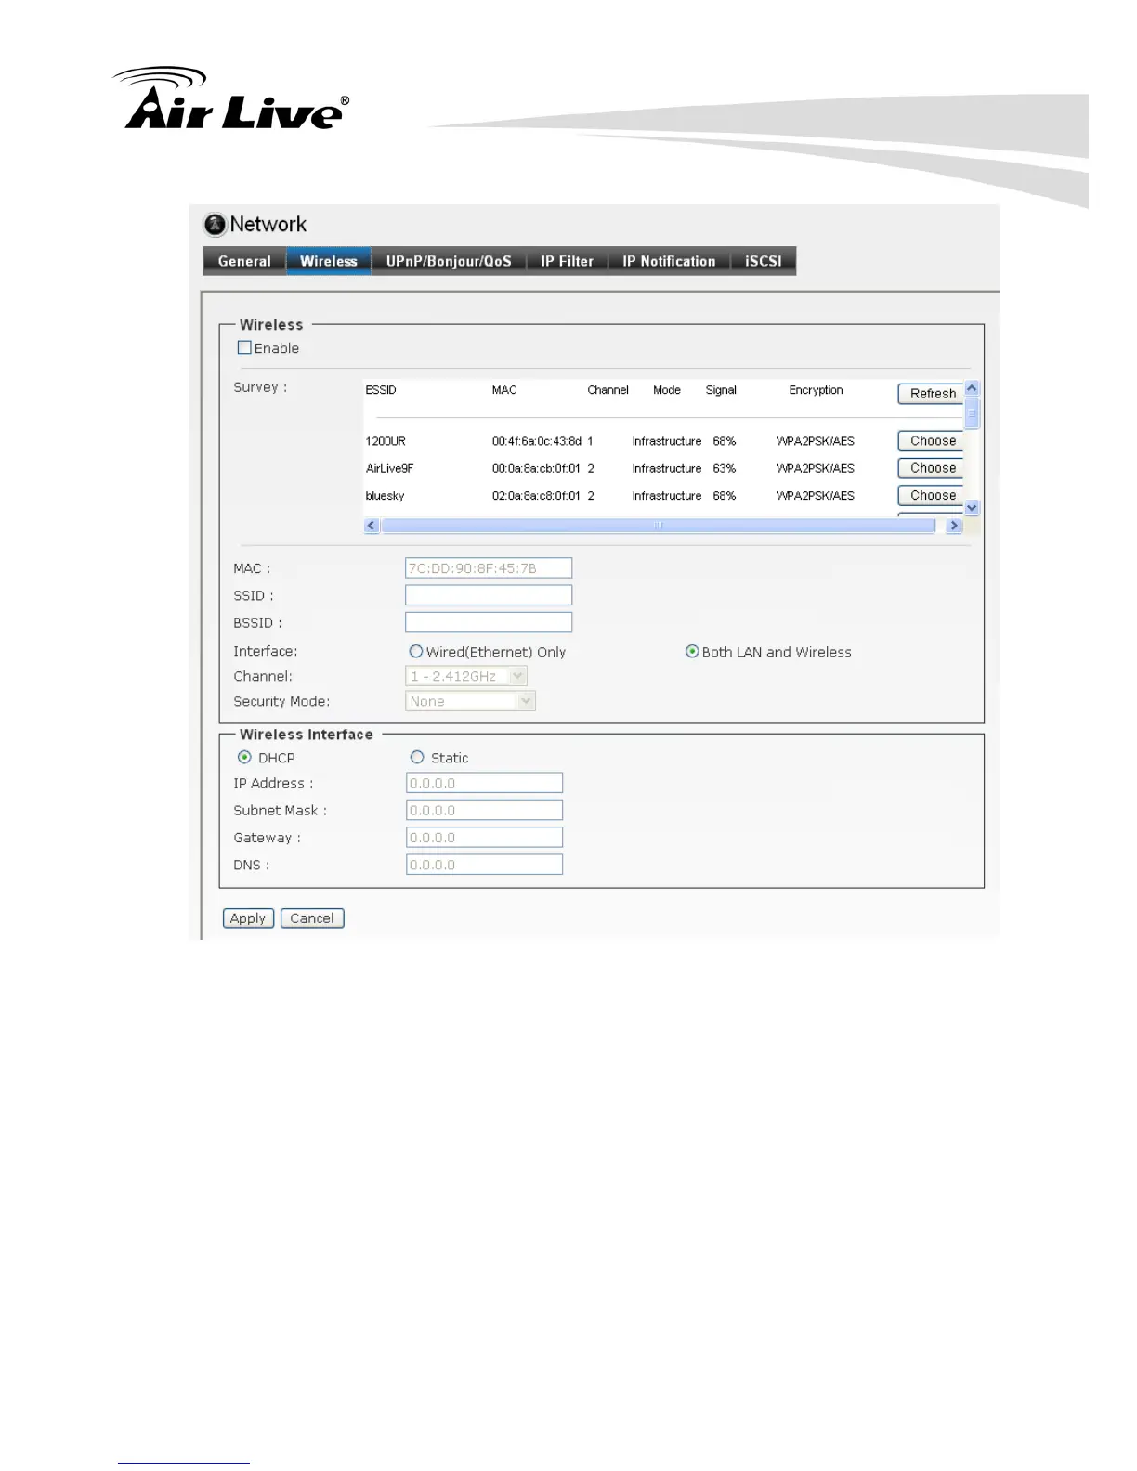Cancel the wireless settings changes
Viewport: 1137px width, 1471px height.
[312, 918]
